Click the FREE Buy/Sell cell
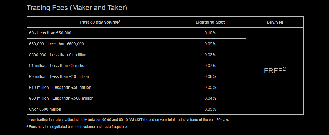This screenshot has height=135, width=329. 275,71
